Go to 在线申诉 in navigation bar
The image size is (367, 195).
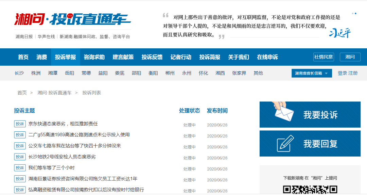click(x=267, y=57)
